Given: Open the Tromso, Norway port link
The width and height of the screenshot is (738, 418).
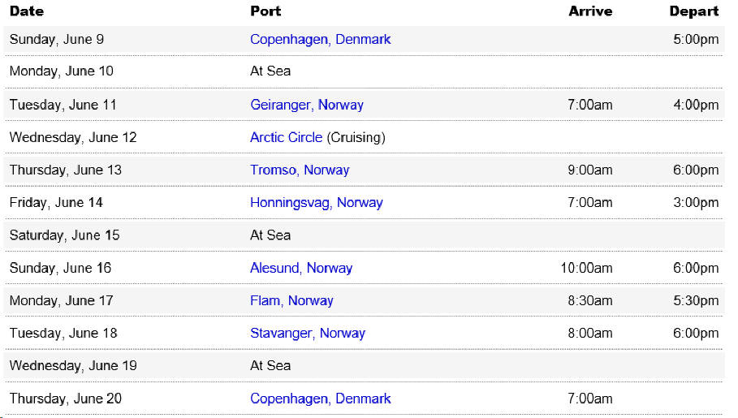Looking at the screenshot, I should click(300, 170).
